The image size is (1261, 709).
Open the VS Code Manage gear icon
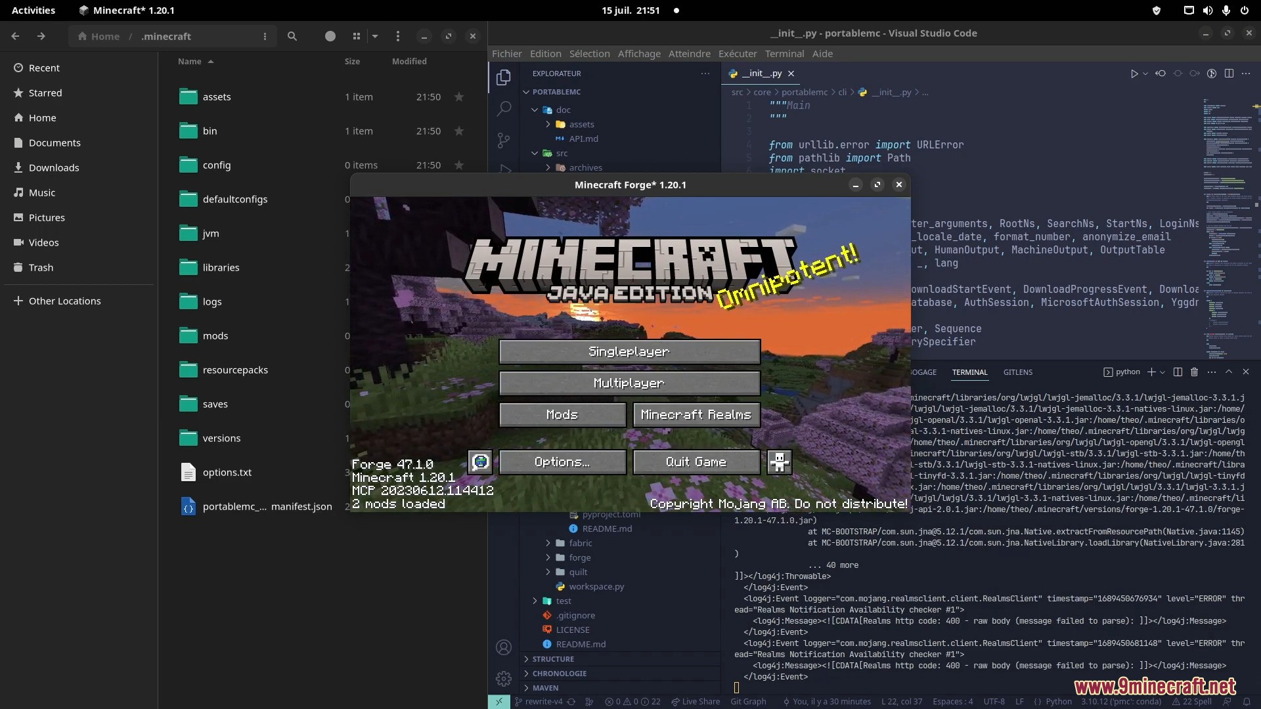[x=504, y=679]
